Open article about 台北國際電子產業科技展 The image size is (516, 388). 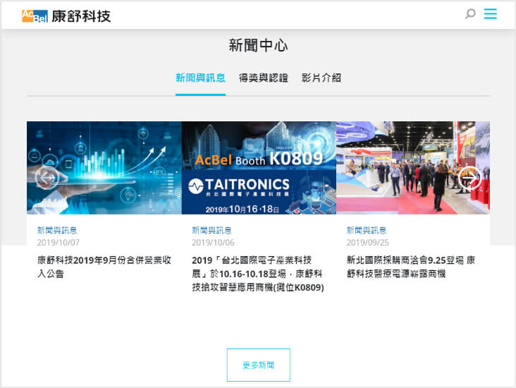tap(258, 274)
